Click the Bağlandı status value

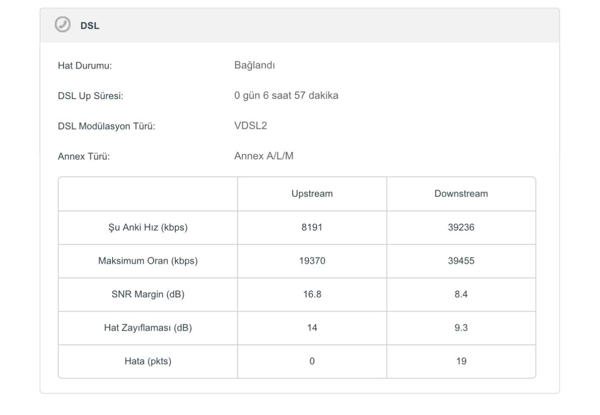[x=254, y=65]
